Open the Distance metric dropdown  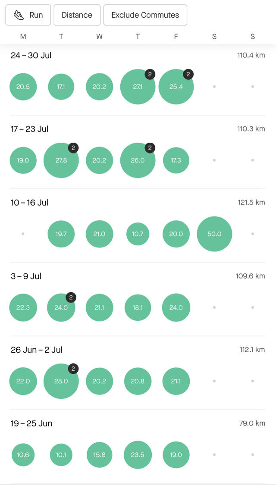click(x=77, y=15)
